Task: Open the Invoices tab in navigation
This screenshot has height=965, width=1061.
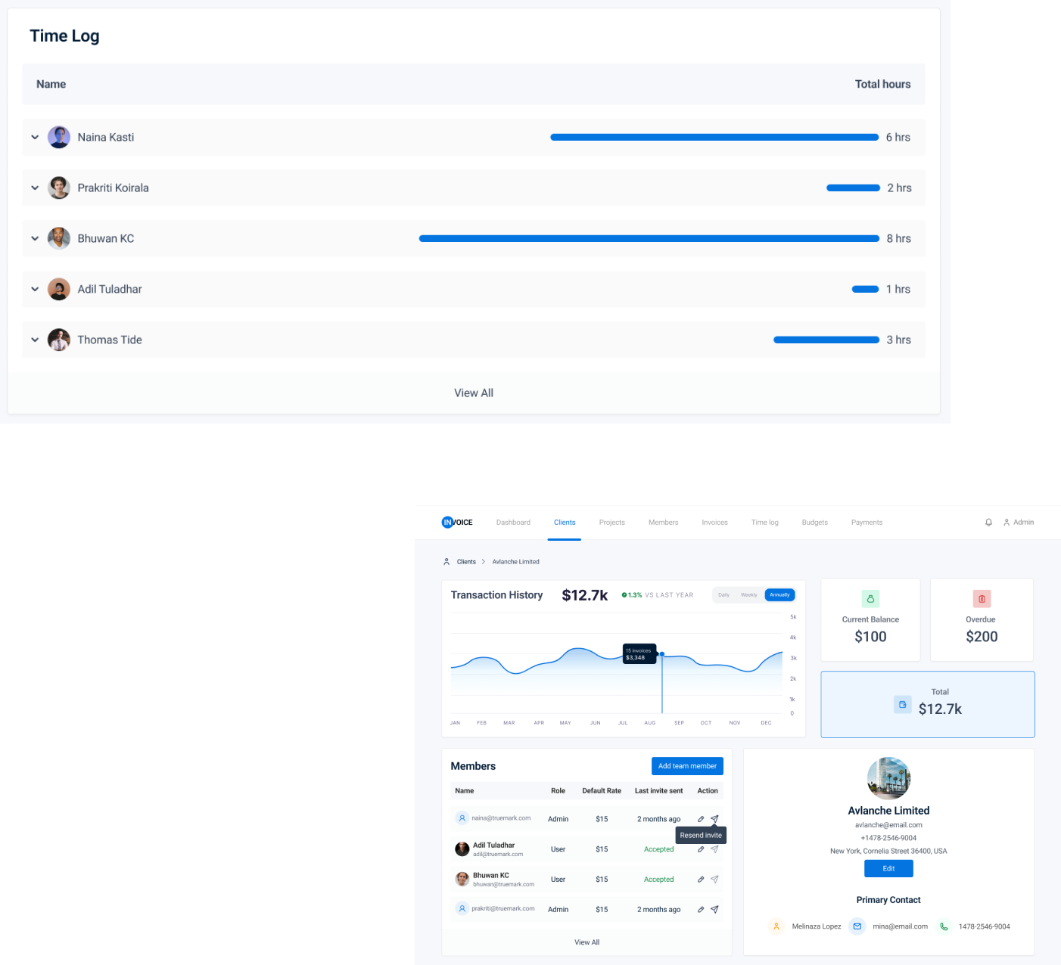Action: [x=714, y=523]
